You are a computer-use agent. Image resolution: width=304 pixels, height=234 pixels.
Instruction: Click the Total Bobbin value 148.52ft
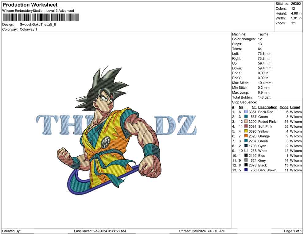tap(264, 97)
